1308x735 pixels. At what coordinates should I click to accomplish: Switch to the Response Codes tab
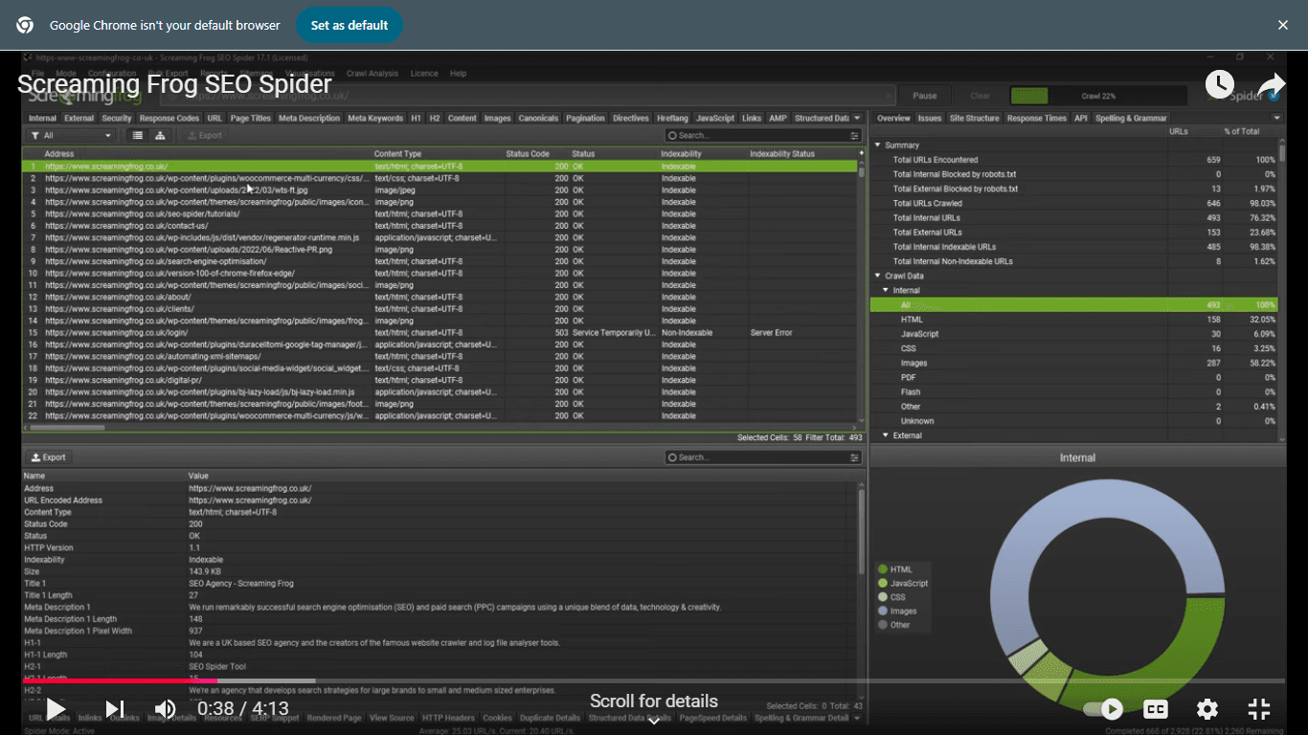click(x=169, y=119)
